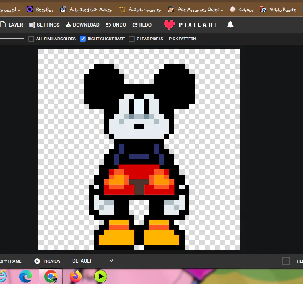Redo the last undone action

[x=142, y=25]
